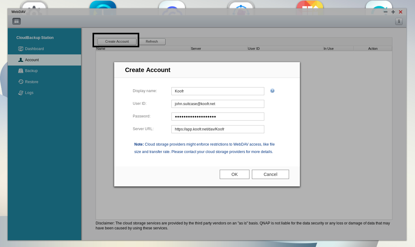
Task: Click the Action column header
Action: tap(373, 49)
